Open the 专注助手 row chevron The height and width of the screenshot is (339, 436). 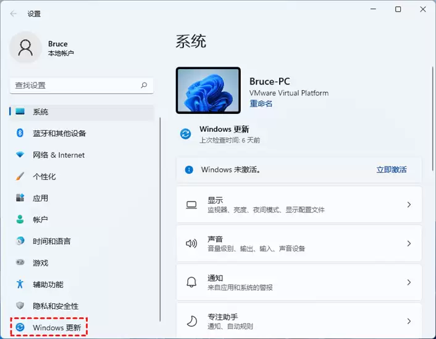click(x=409, y=321)
